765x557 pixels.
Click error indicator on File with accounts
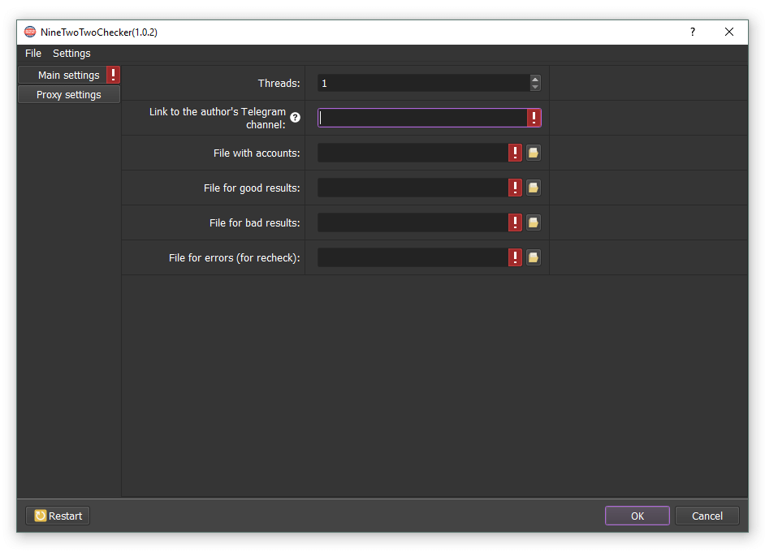coord(515,153)
